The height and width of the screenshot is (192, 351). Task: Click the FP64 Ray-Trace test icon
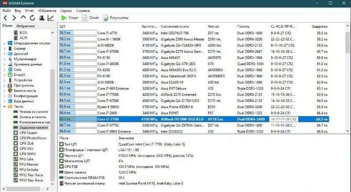pyautogui.click(x=16, y=180)
